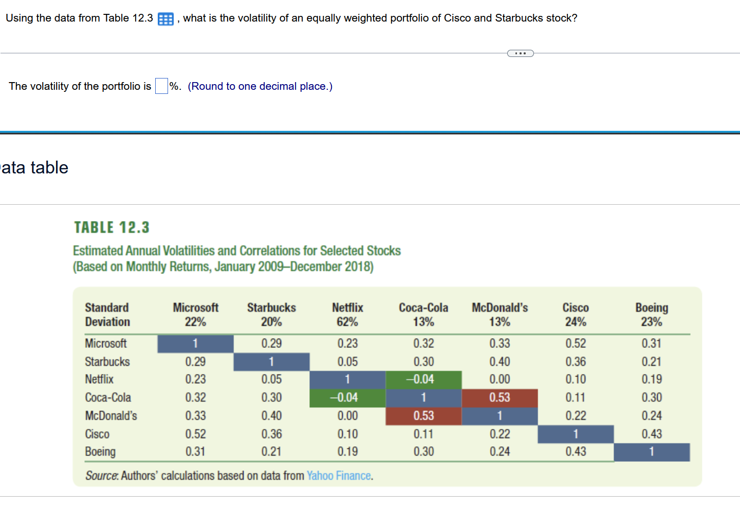Select the Starbucks row label
Image resolution: width=740 pixels, height=510 pixels.
click(107, 362)
